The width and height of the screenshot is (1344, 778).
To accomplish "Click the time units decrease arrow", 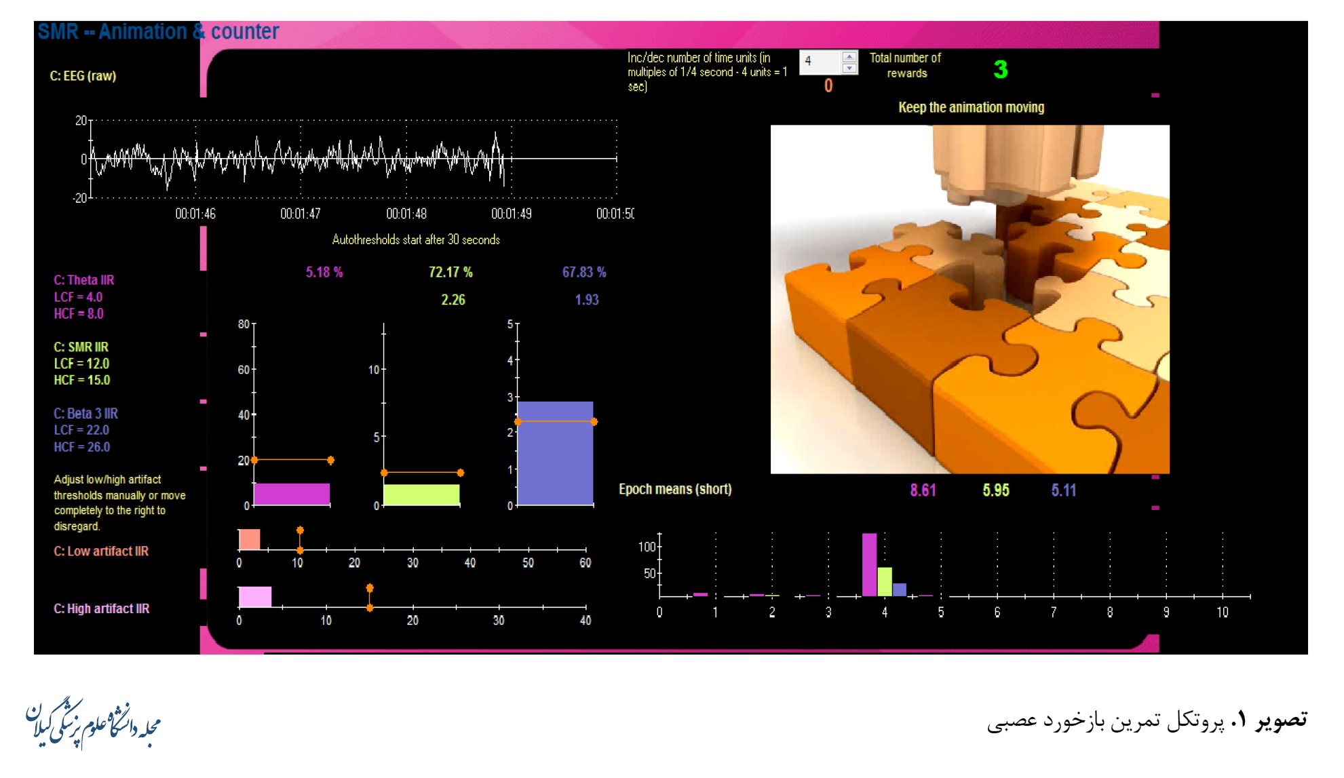I will click(x=849, y=68).
